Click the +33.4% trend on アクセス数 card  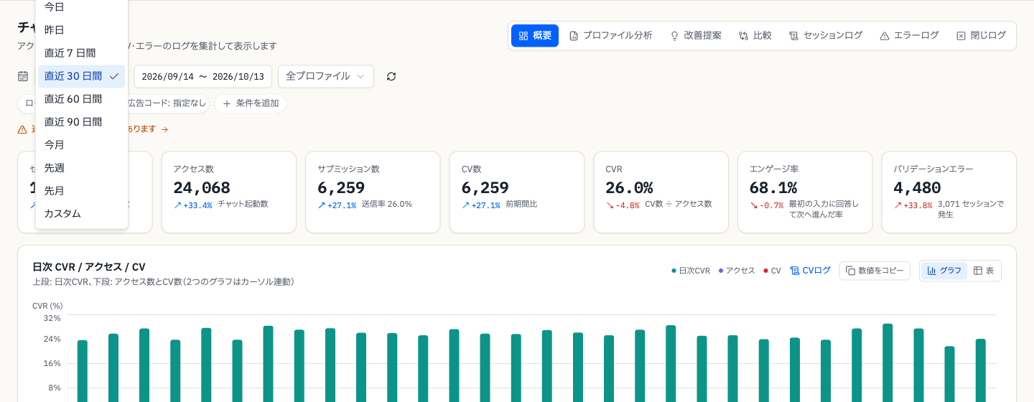[193, 205]
